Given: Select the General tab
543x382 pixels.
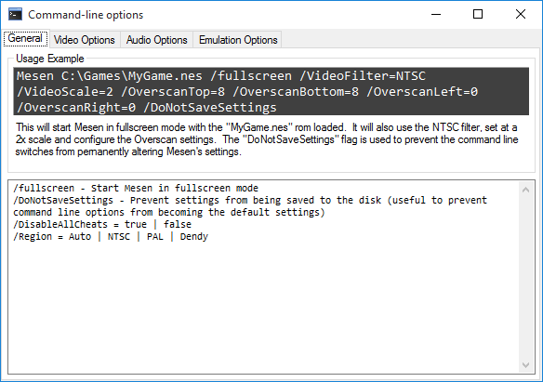Looking at the screenshot, I should click(25, 38).
